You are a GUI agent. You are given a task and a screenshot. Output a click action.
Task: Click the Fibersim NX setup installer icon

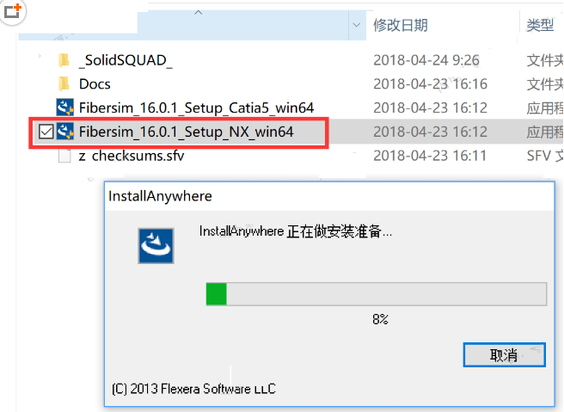pos(65,132)
